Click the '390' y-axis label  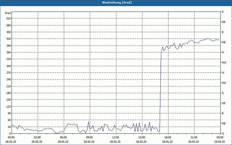tap(9, 46)
